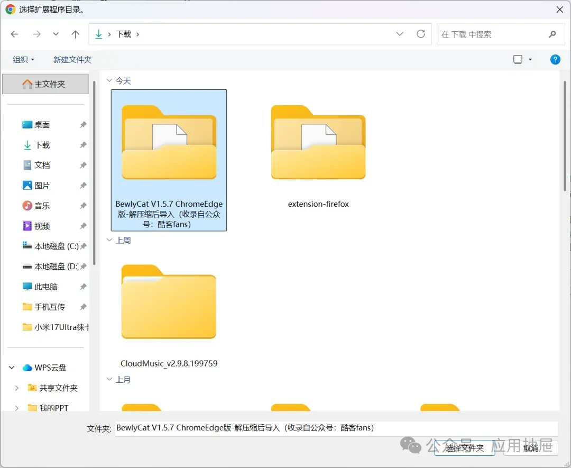
Task: Click pin icon next to 此电脑
Action: [x=83, y=287]
